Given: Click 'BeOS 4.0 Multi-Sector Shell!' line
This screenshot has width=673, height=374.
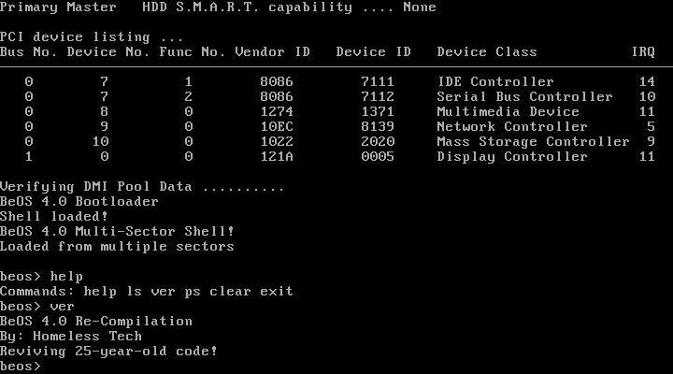Looking at the screenshot, I should point(117,232).
